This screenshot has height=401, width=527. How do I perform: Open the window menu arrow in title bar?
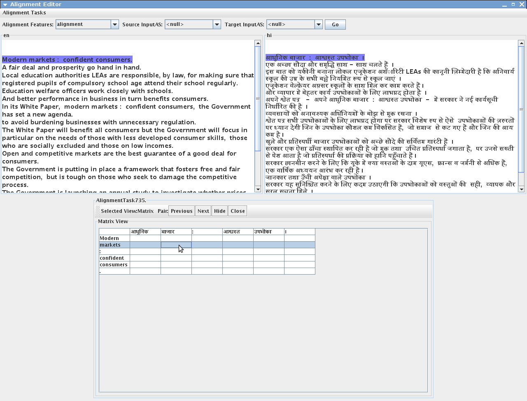tap(5, 5)
